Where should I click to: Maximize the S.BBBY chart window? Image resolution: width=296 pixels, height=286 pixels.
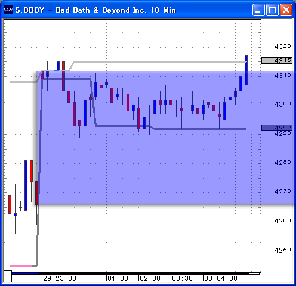point(272,10)
